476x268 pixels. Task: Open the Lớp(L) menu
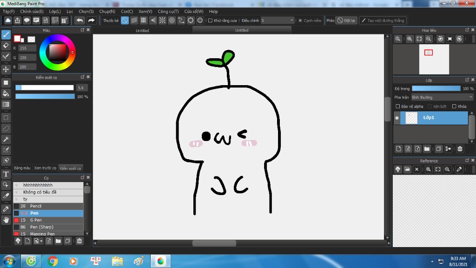point(55,11)
